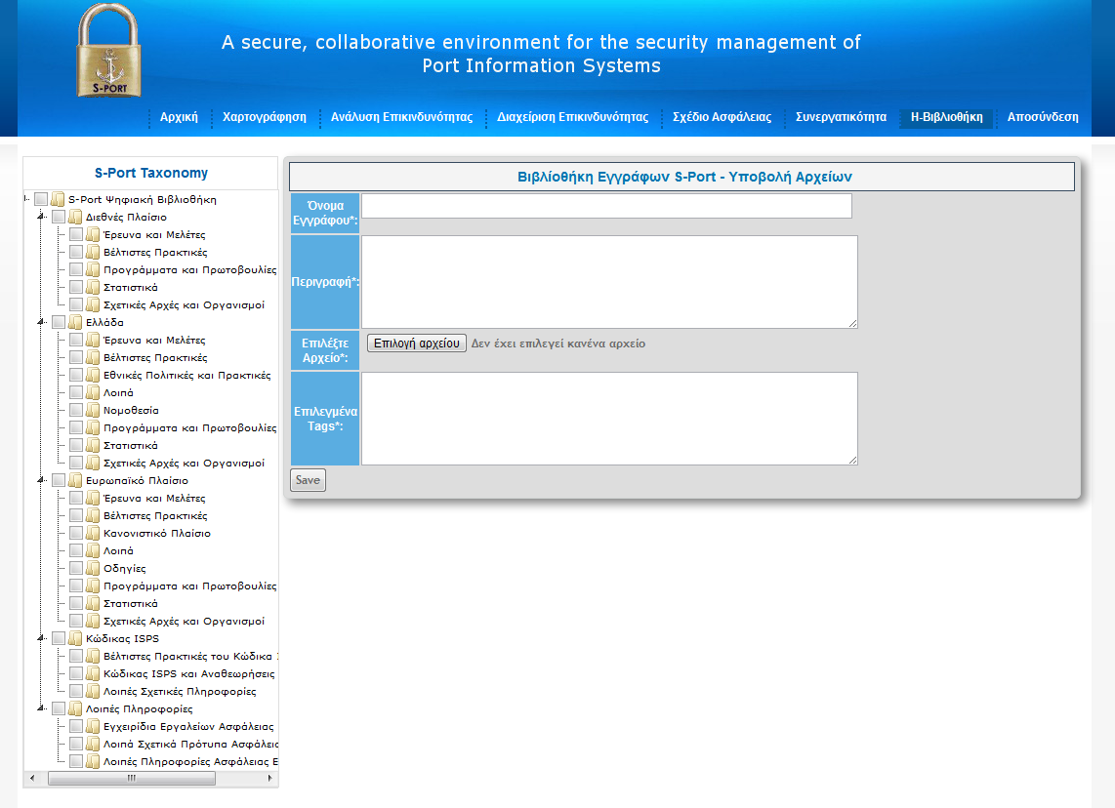Screen dimensions: 1115x808
Task: Click folder icon beside Βέλτιστες Πρακτικές του Κώδικα
Action: point(93,656)
